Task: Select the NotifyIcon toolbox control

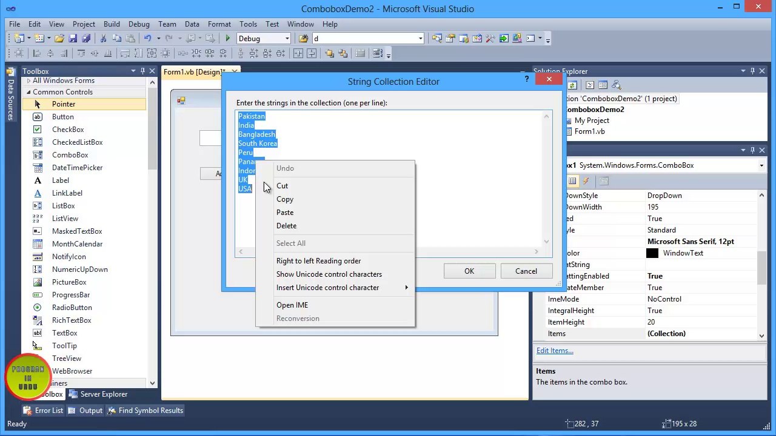Action: pos(69,257)
